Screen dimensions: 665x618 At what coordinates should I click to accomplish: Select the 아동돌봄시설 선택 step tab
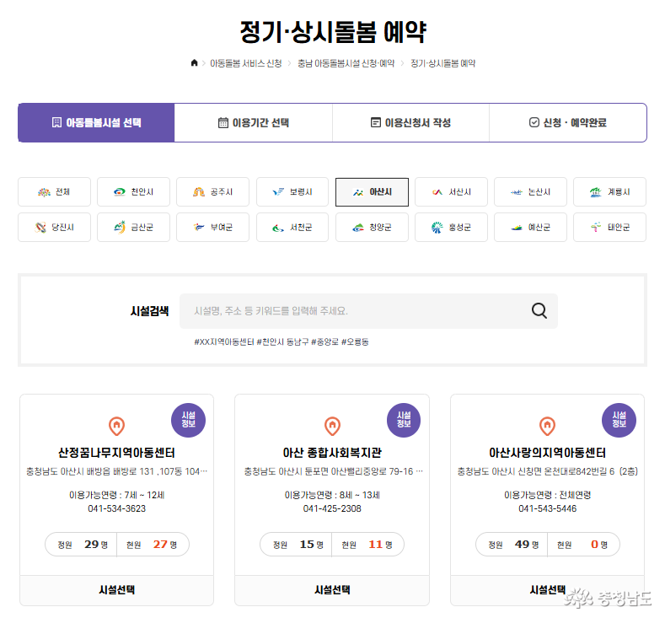click(96, 122)
